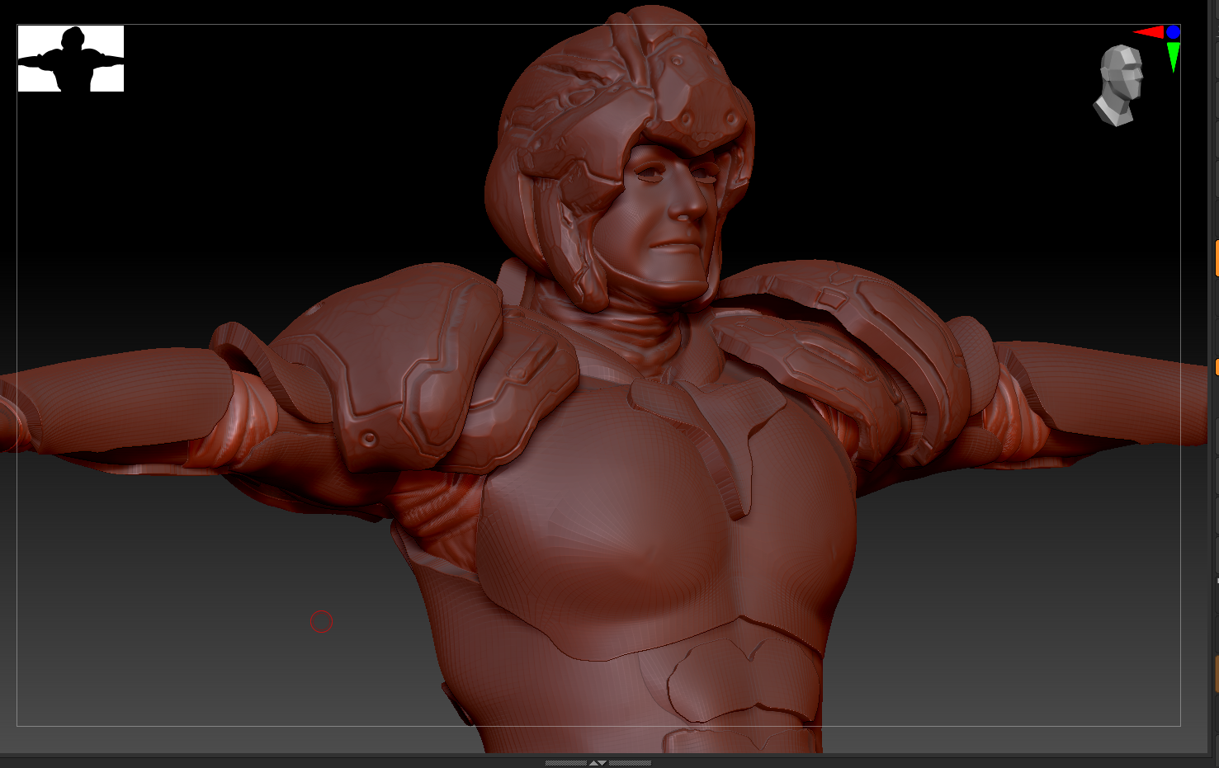The width and height of the screenshot is (1219, 768).
Task: Click the blue Z axis dot
Action: [x=1173, y=32]
